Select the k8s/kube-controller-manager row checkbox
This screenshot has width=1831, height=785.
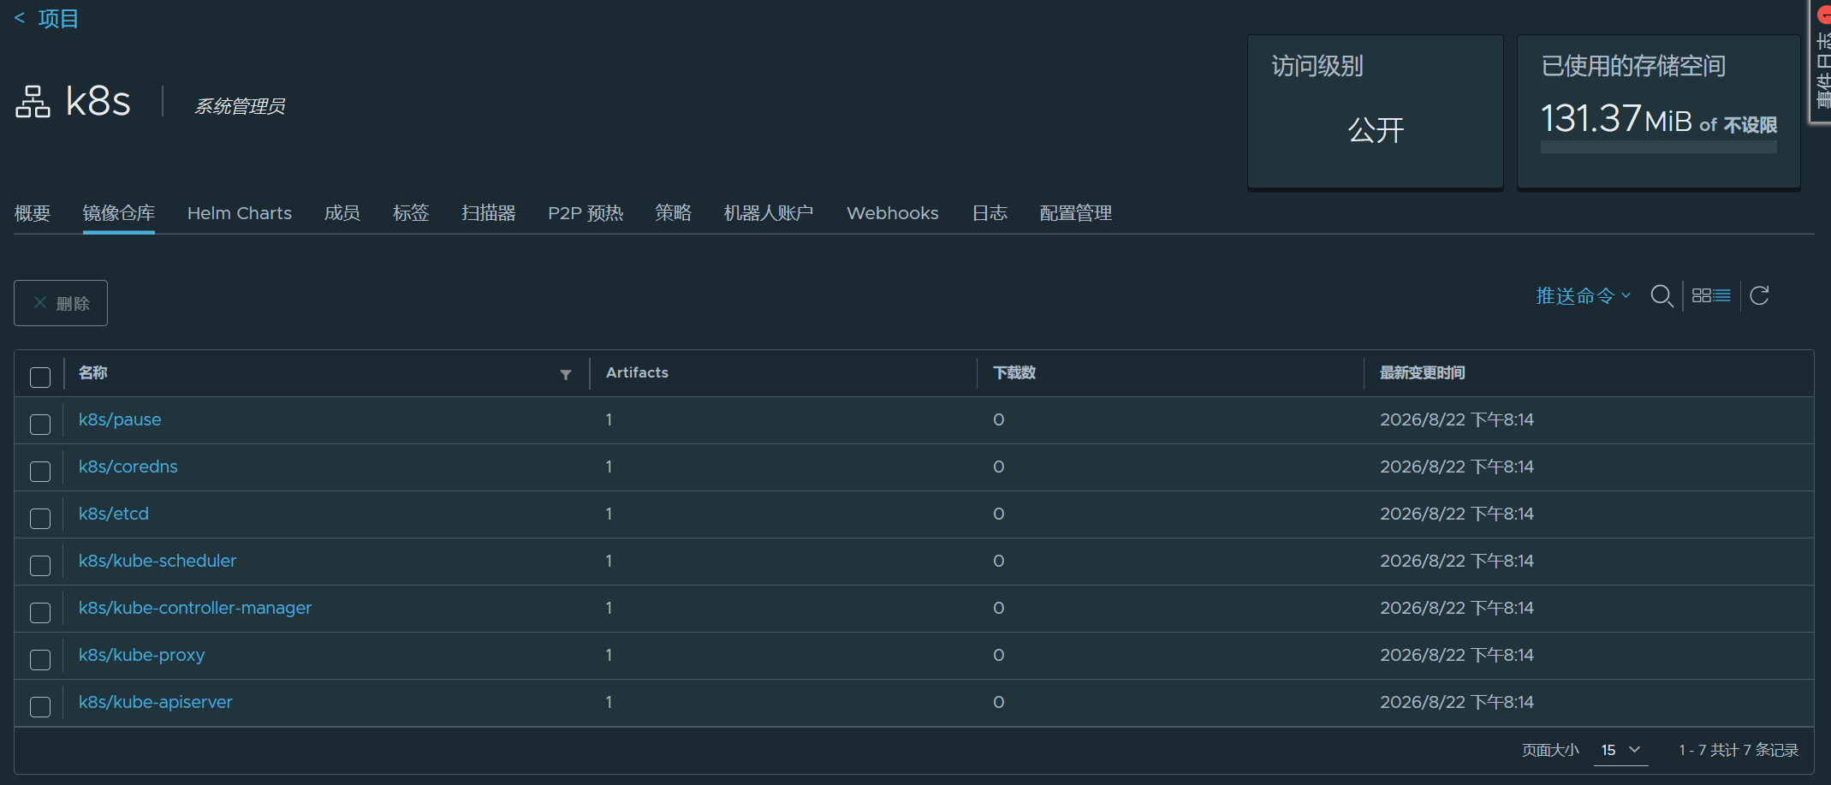[x=40, y=612]
